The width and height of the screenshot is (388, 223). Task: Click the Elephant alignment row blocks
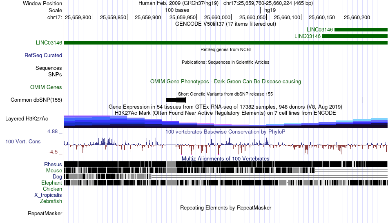pos(225,183)
